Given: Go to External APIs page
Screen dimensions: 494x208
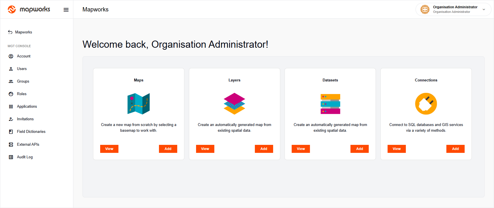Looking at the screenshot, I should point(28,145).
